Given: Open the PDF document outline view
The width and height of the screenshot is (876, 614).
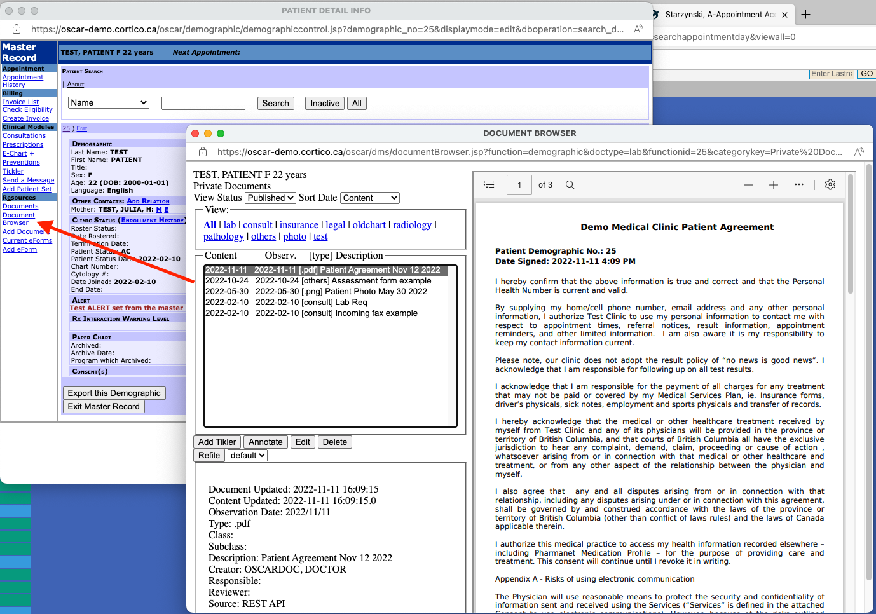Looking at the screenshot, I should [x=488, y=184].
